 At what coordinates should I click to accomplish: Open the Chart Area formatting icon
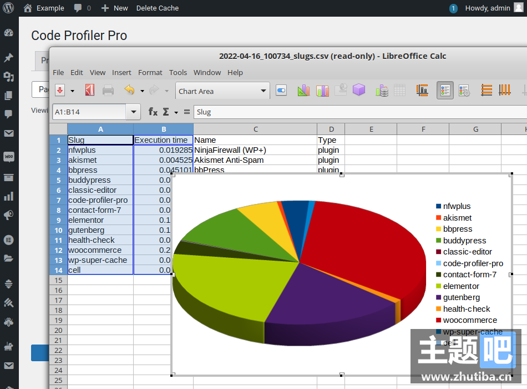tap(322, 90)
